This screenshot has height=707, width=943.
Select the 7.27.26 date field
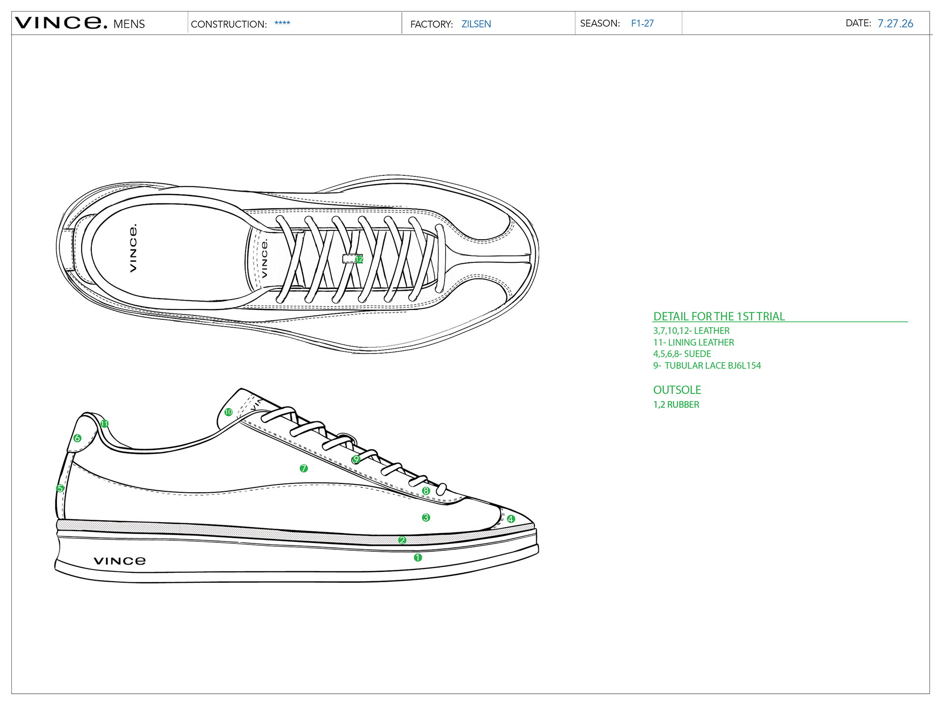(x=895, y=24)
